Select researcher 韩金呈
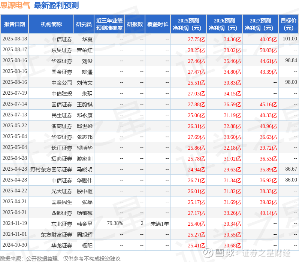The width and height of the screenshot is (299, 262). pyautogui.click(x=84, y=224)
